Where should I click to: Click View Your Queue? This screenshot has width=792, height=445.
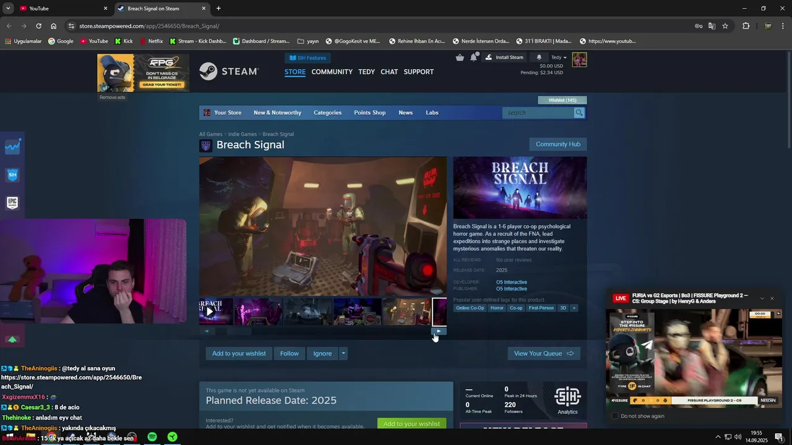544,354
